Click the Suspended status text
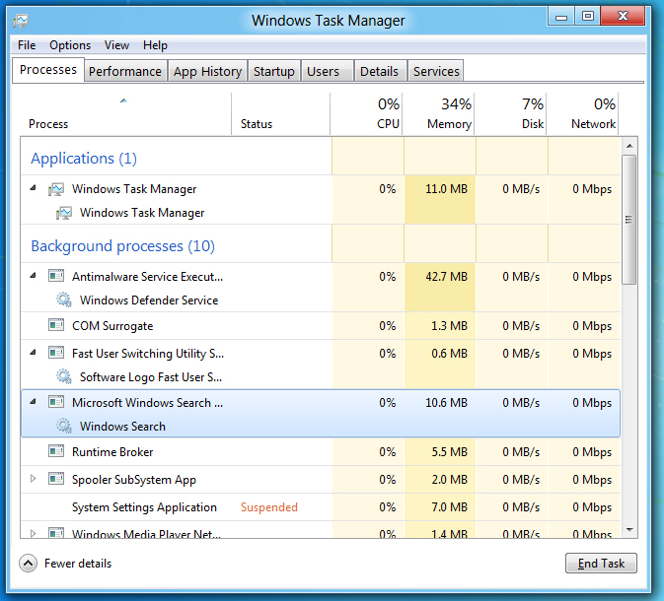Screen dimensions: 664x601 pyautogui.click(x=269, y=507)
